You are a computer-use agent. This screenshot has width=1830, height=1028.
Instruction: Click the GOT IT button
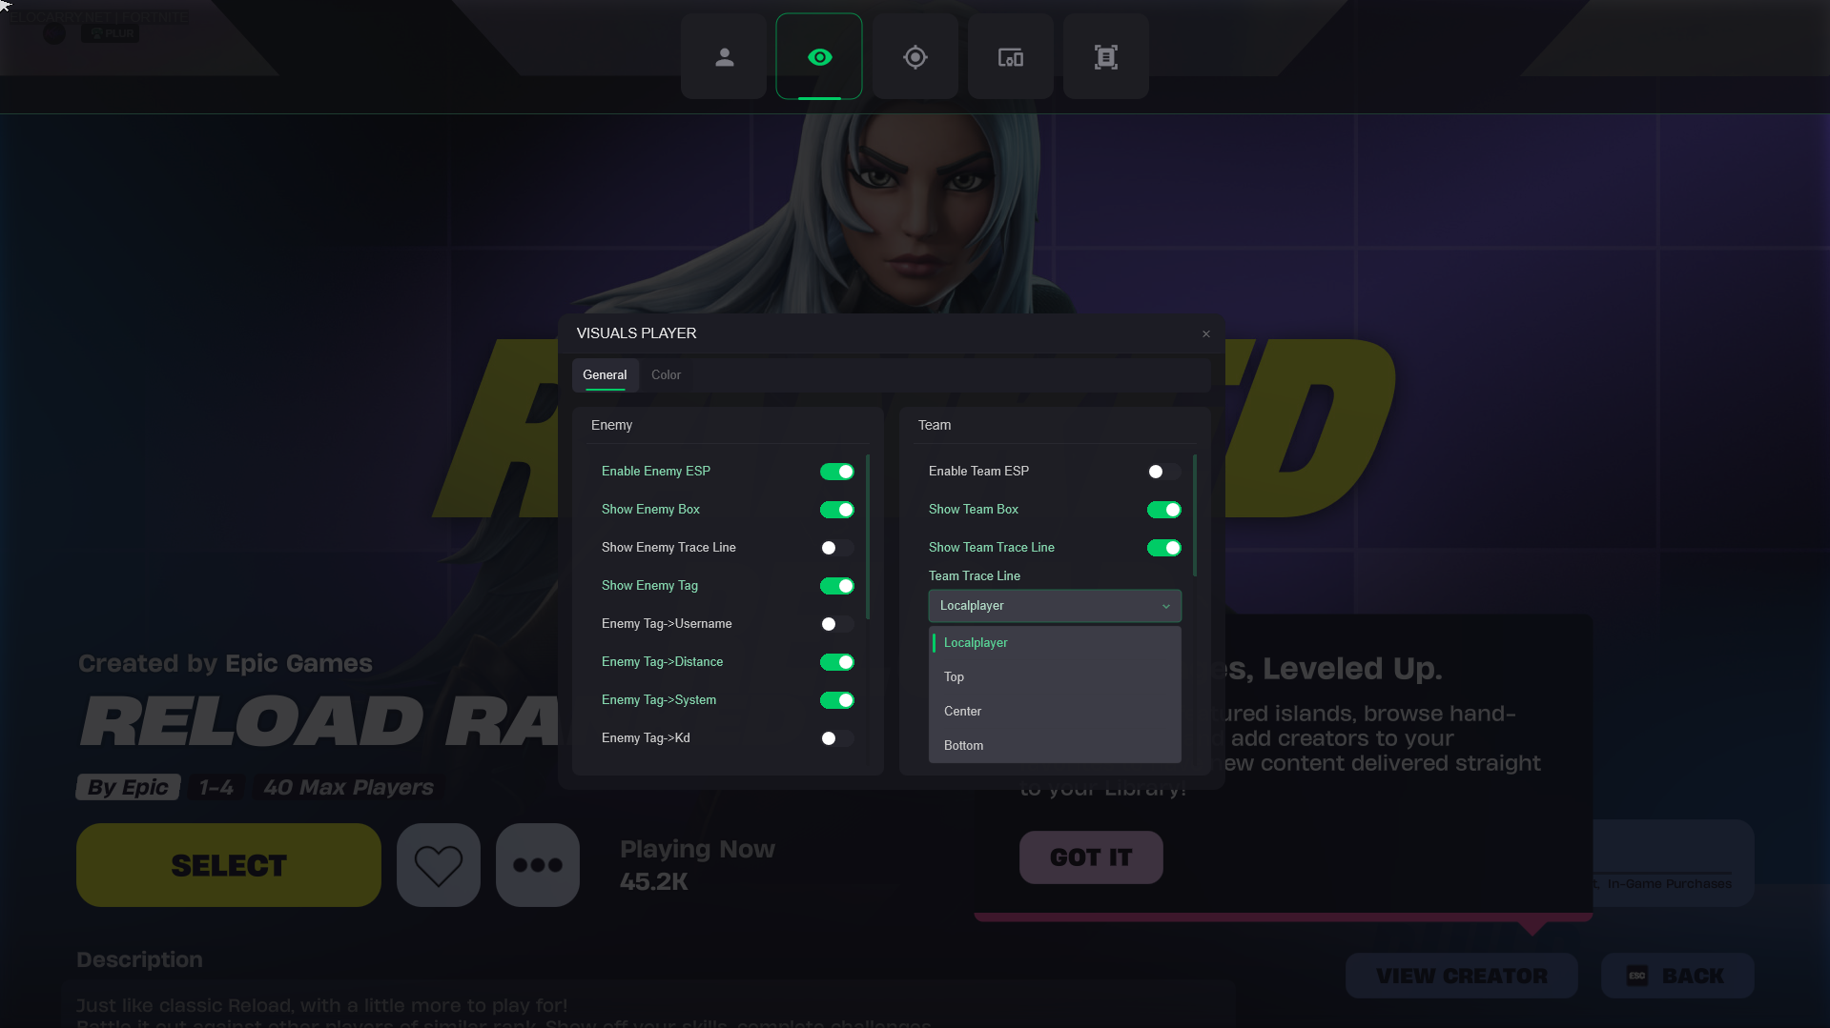[x=1091, y=857]
